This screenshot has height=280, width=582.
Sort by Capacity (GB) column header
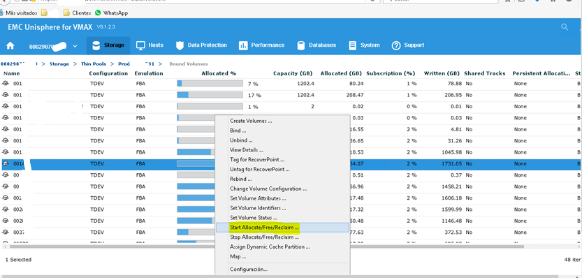pyautogui.click(x=293, y=73)
